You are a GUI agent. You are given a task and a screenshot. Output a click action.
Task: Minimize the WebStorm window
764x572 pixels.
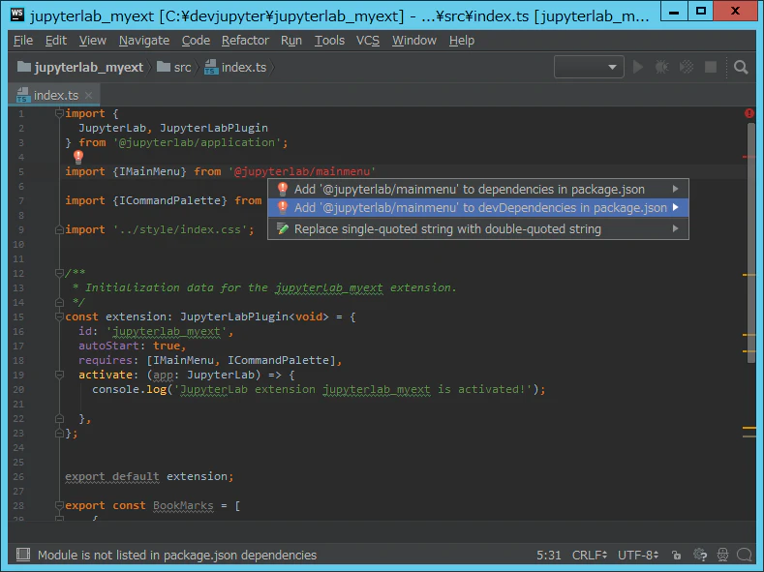coord(674,11)
